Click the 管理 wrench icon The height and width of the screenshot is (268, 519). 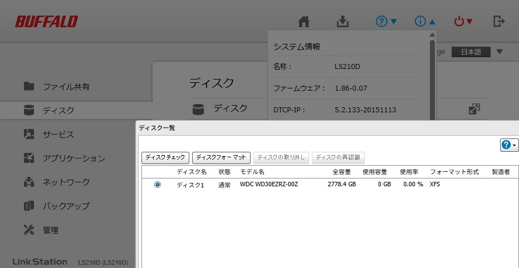(x=30, y=230)
